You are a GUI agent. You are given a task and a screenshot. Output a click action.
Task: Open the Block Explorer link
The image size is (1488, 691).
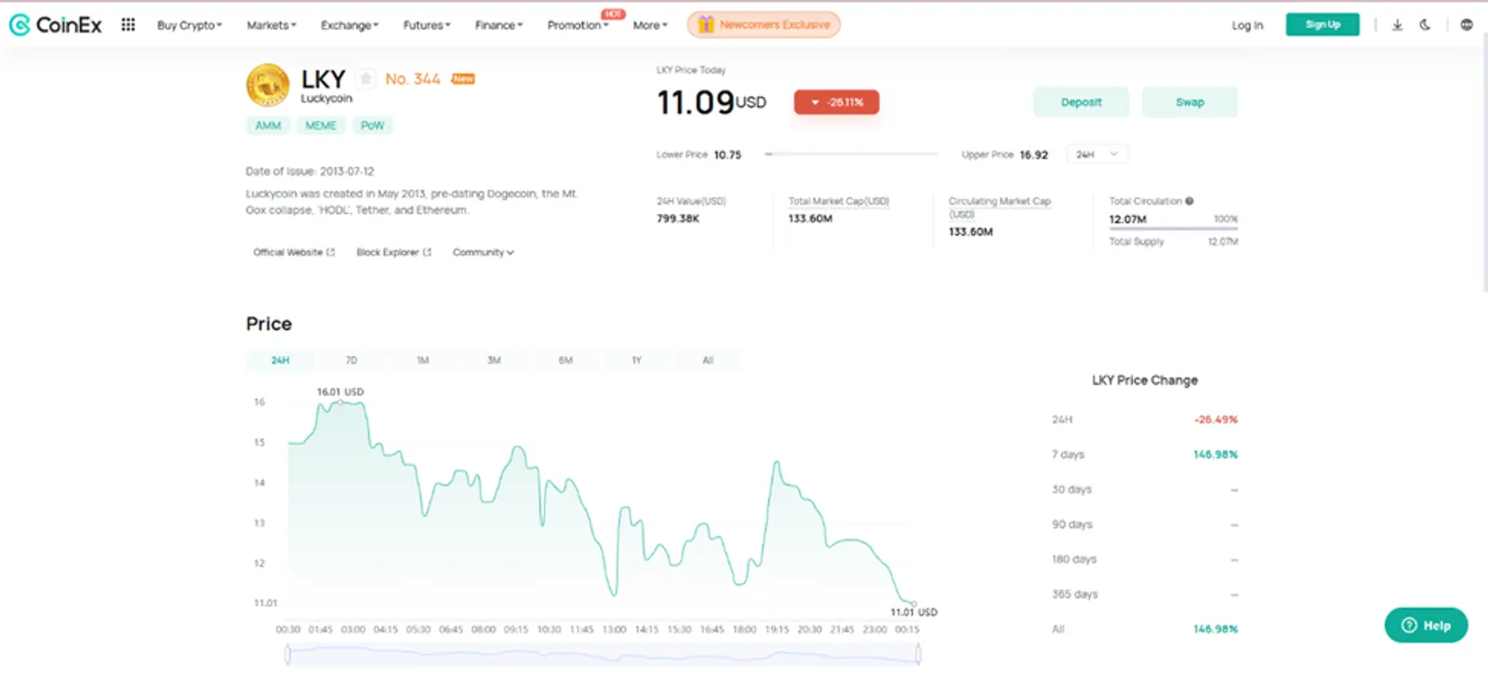[x=394, y=252]
